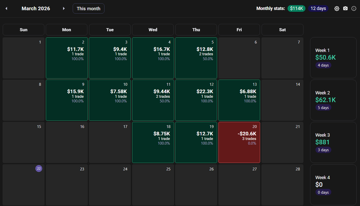Image resolution: width=360 pixels, height=206 pixels.
Task: Click the $62.1K weekly total
Action: click(x=325, y=100)
